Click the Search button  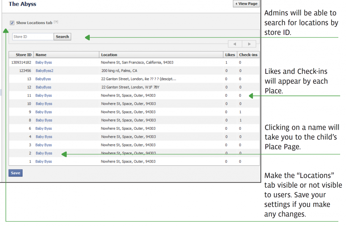click(x=62, y=37)
